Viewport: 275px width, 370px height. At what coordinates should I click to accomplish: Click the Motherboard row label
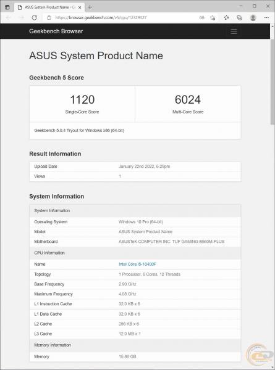[x=46, y=242]
